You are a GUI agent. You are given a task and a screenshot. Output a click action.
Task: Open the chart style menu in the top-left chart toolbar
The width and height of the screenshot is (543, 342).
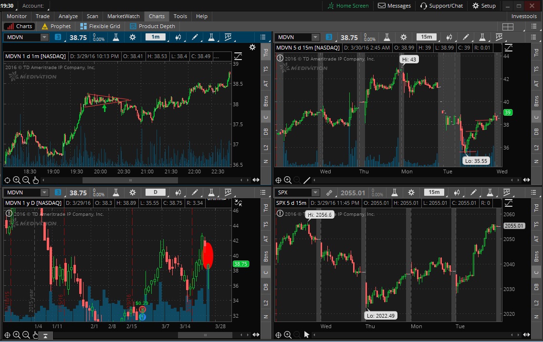tap(178, 37)
